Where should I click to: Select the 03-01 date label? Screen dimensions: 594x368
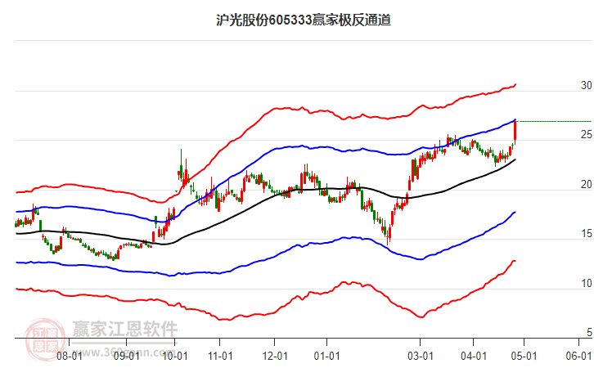[x=421, y=357]
